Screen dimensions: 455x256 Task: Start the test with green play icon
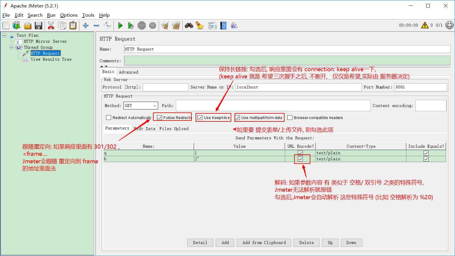(120, 25)
